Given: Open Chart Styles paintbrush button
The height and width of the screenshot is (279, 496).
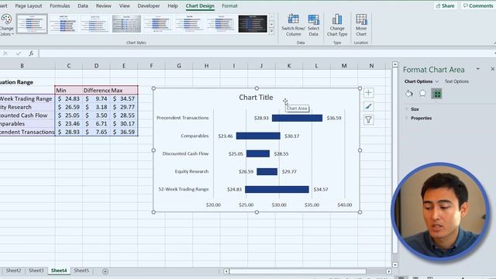Looking at the screenshot, I should click(369, 106).
